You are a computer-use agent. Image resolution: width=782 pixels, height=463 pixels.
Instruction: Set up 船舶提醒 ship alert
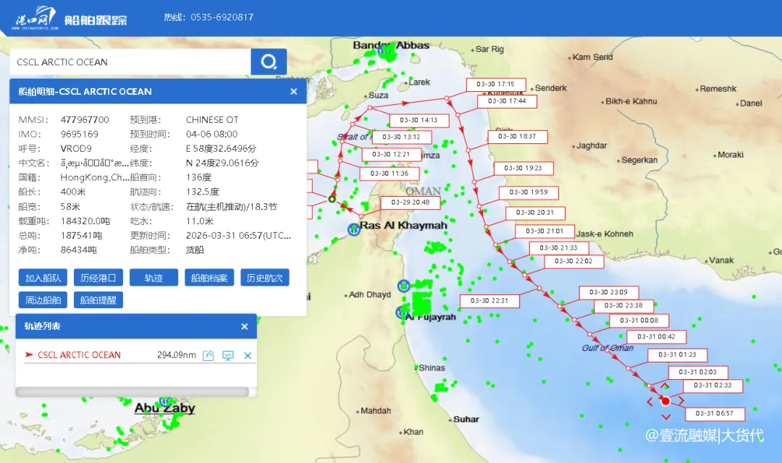(98, 300)
